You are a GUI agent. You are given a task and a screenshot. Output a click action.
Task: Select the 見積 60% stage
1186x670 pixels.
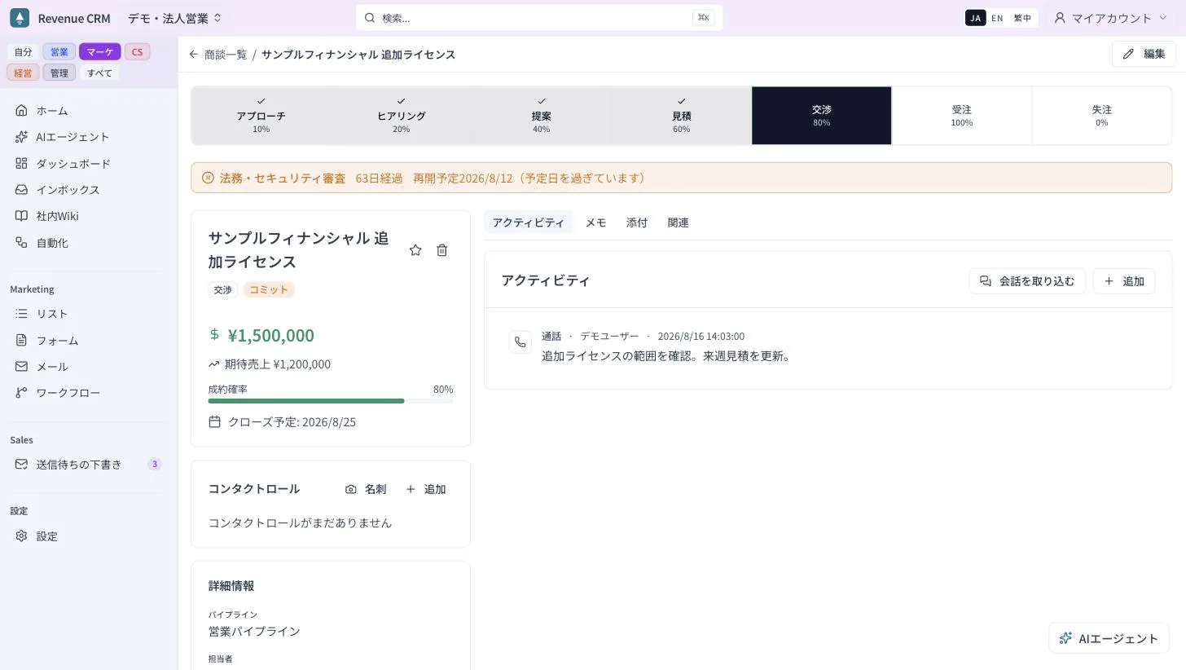[x=682, y=116]
